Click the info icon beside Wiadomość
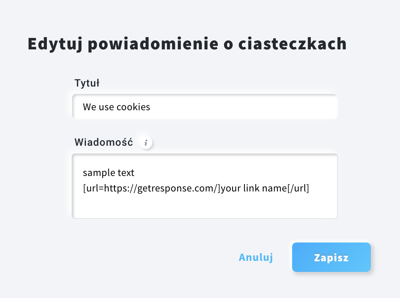This screenshot has height=298, width=400. point(146,142)
